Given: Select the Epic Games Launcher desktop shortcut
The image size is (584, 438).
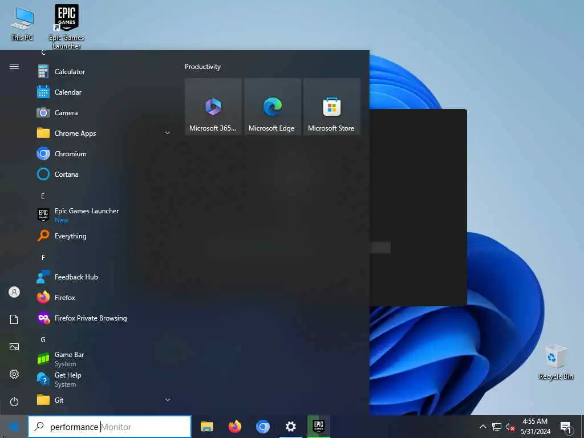Looking at the screenshot, I should [67, 27].
